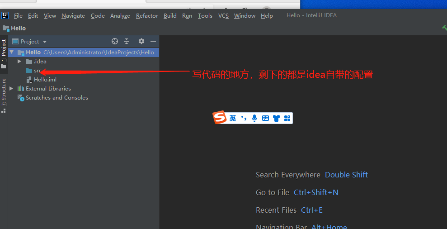Click the Ctrl+E shortcut text
The width and height of the screenshot is (447, 229).
click(x=312, y=210)
